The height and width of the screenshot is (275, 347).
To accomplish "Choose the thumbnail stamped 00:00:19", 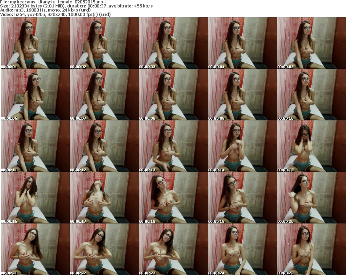I will (243, 198).
